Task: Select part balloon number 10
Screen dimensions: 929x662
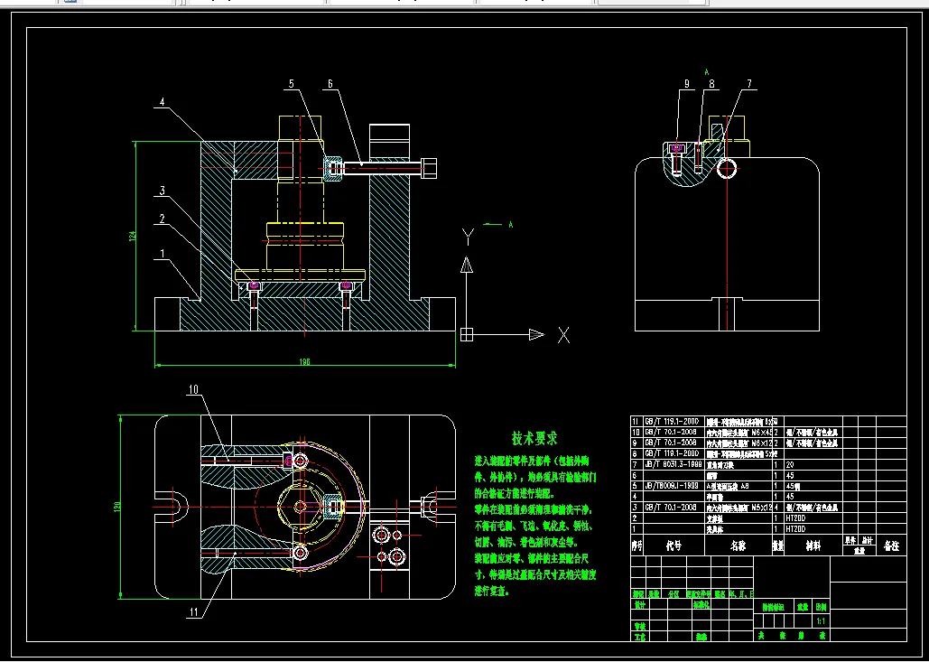Action: pos(194,389)
